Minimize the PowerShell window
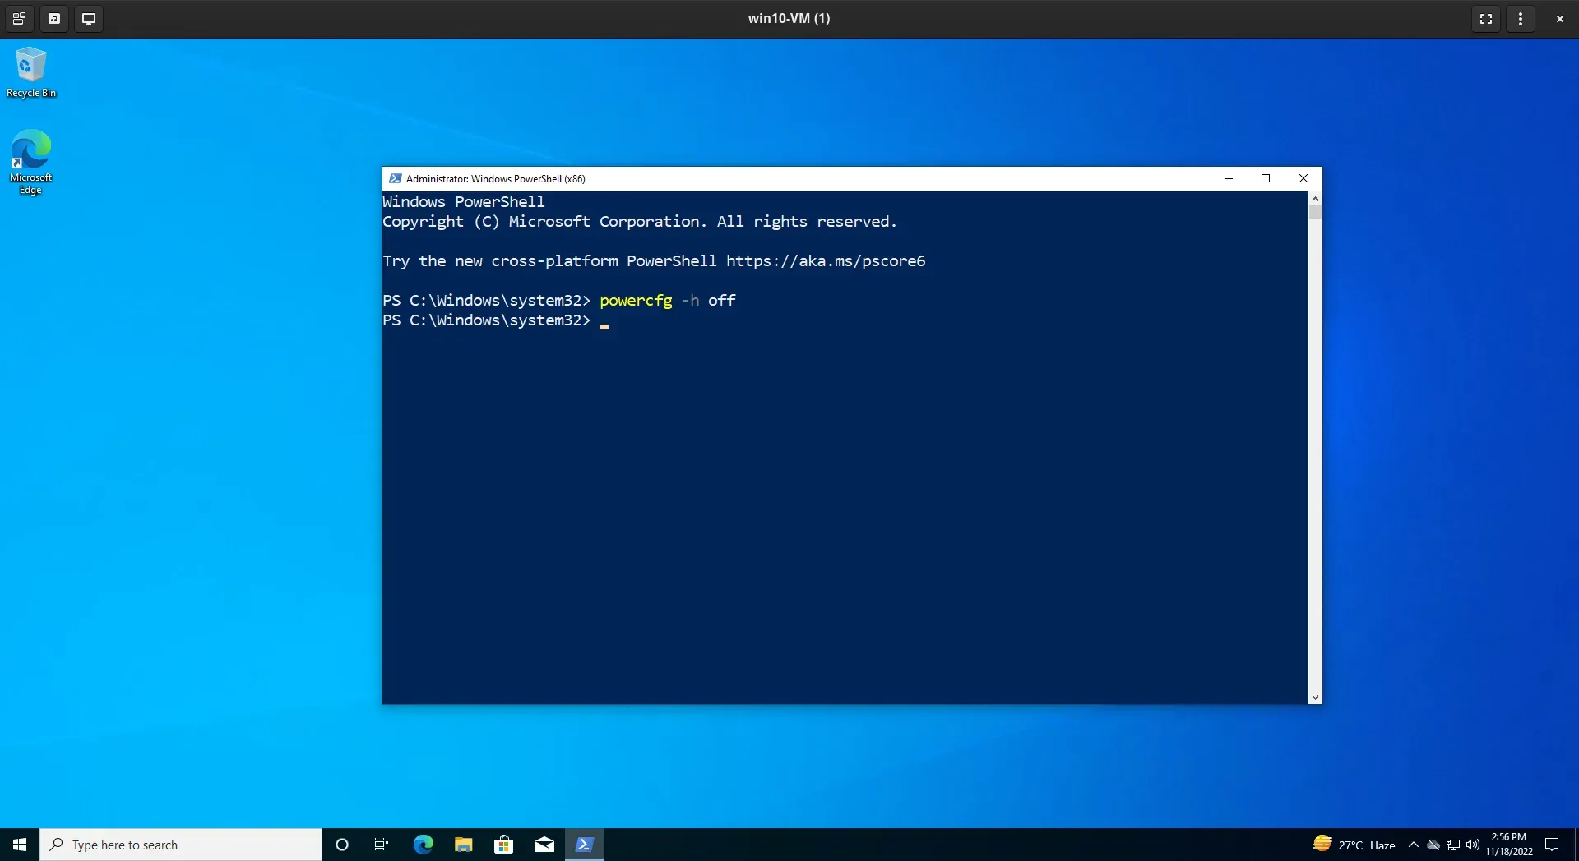The image size is (1579, 861). [1229, 178]
